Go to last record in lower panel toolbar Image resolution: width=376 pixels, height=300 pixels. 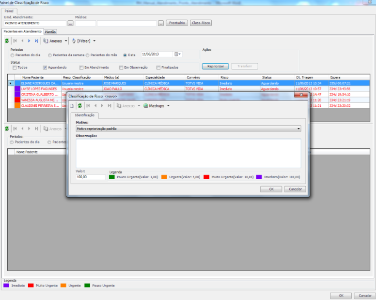[36, 129]
